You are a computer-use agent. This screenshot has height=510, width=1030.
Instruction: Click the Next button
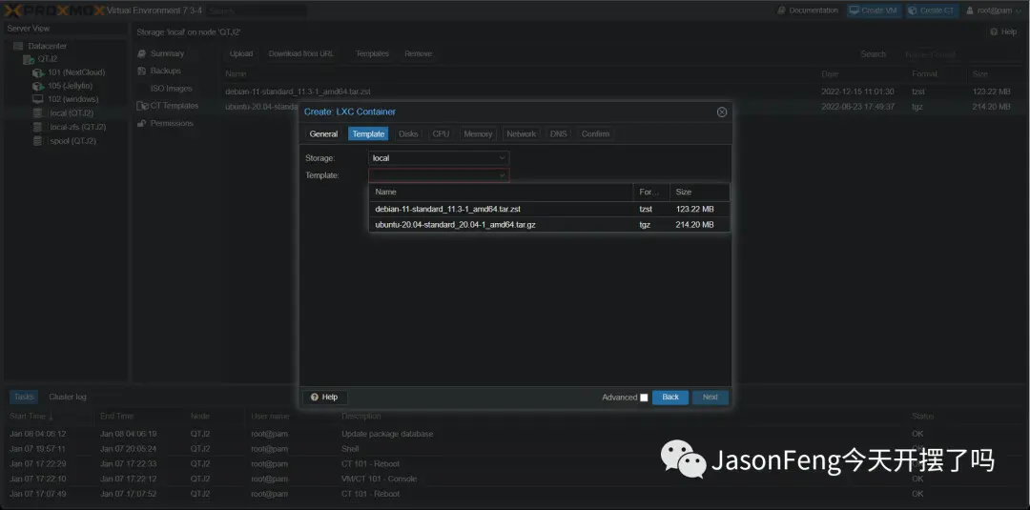coord(711,398)
